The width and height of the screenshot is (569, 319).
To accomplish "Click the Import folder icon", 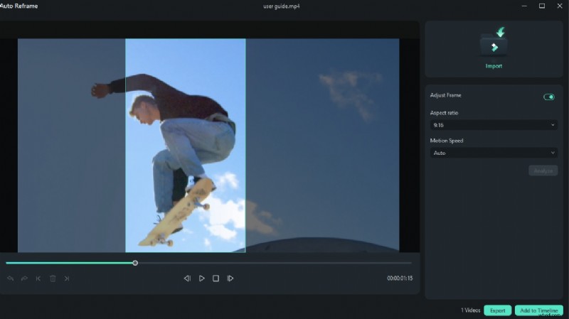I will (x=494, y=42).
